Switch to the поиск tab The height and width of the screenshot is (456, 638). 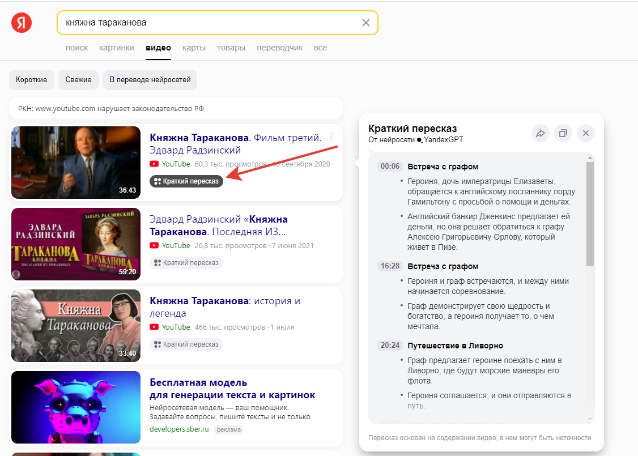pyautogui.click(x=76, y=48)
